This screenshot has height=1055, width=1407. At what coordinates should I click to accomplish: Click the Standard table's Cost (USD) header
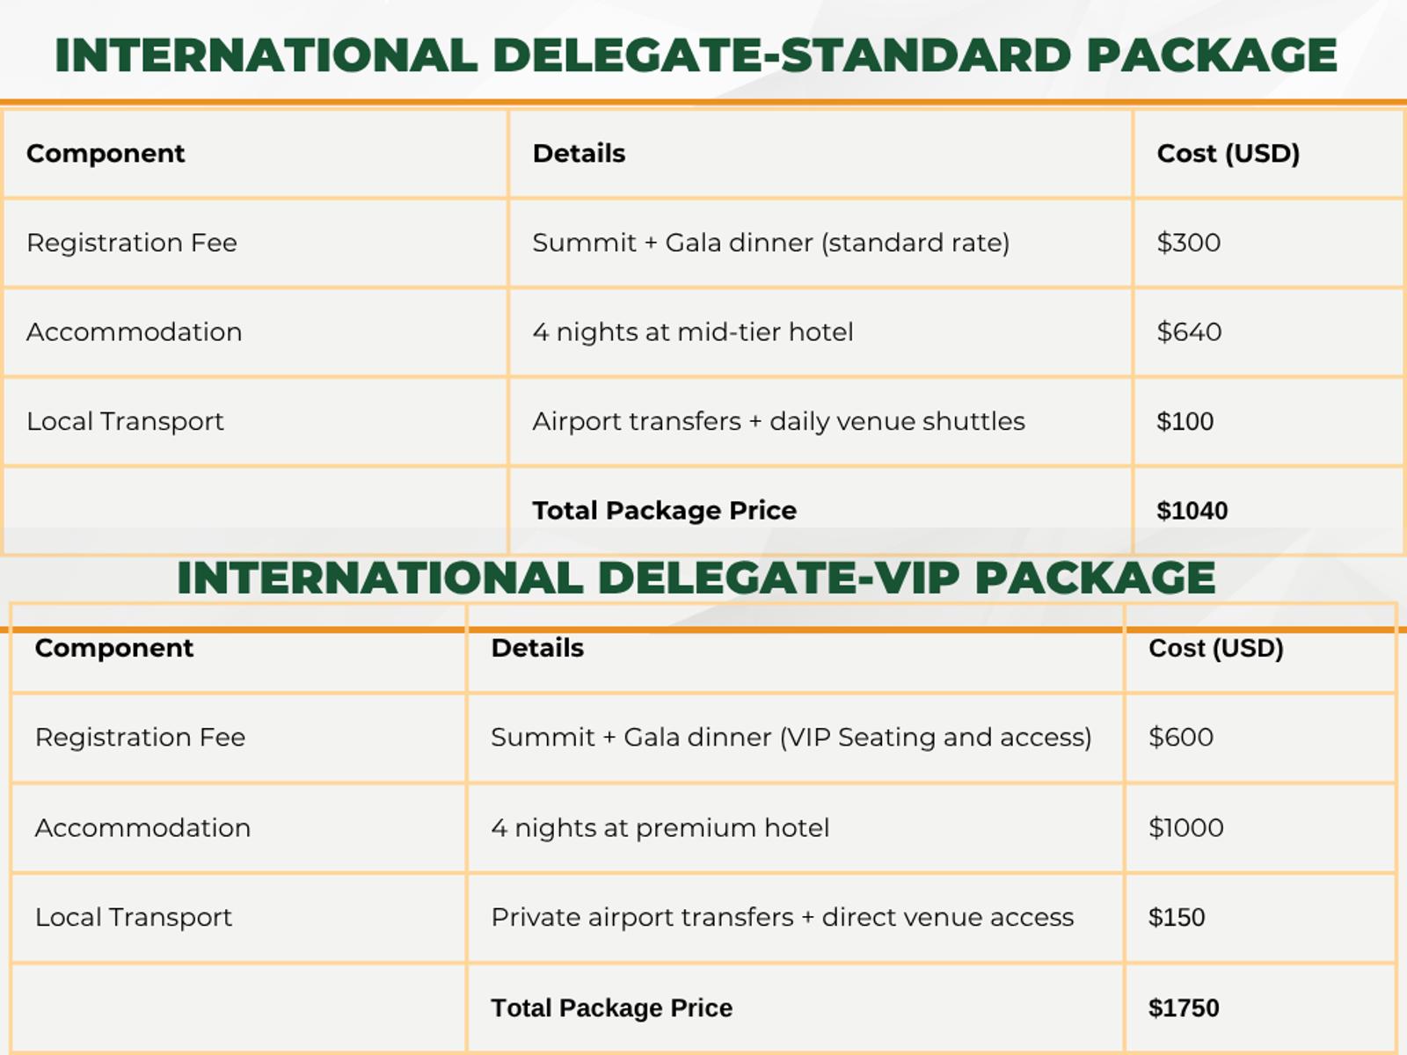[x=1228, y=153]
